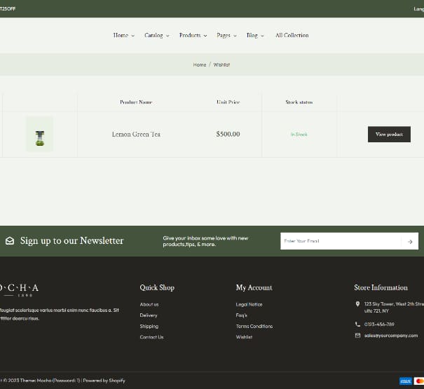Image resolution: width=424 pixels, height=389 pixels.
Task: Click the Lemon Green Tea product name
Action: pos(136,134)
